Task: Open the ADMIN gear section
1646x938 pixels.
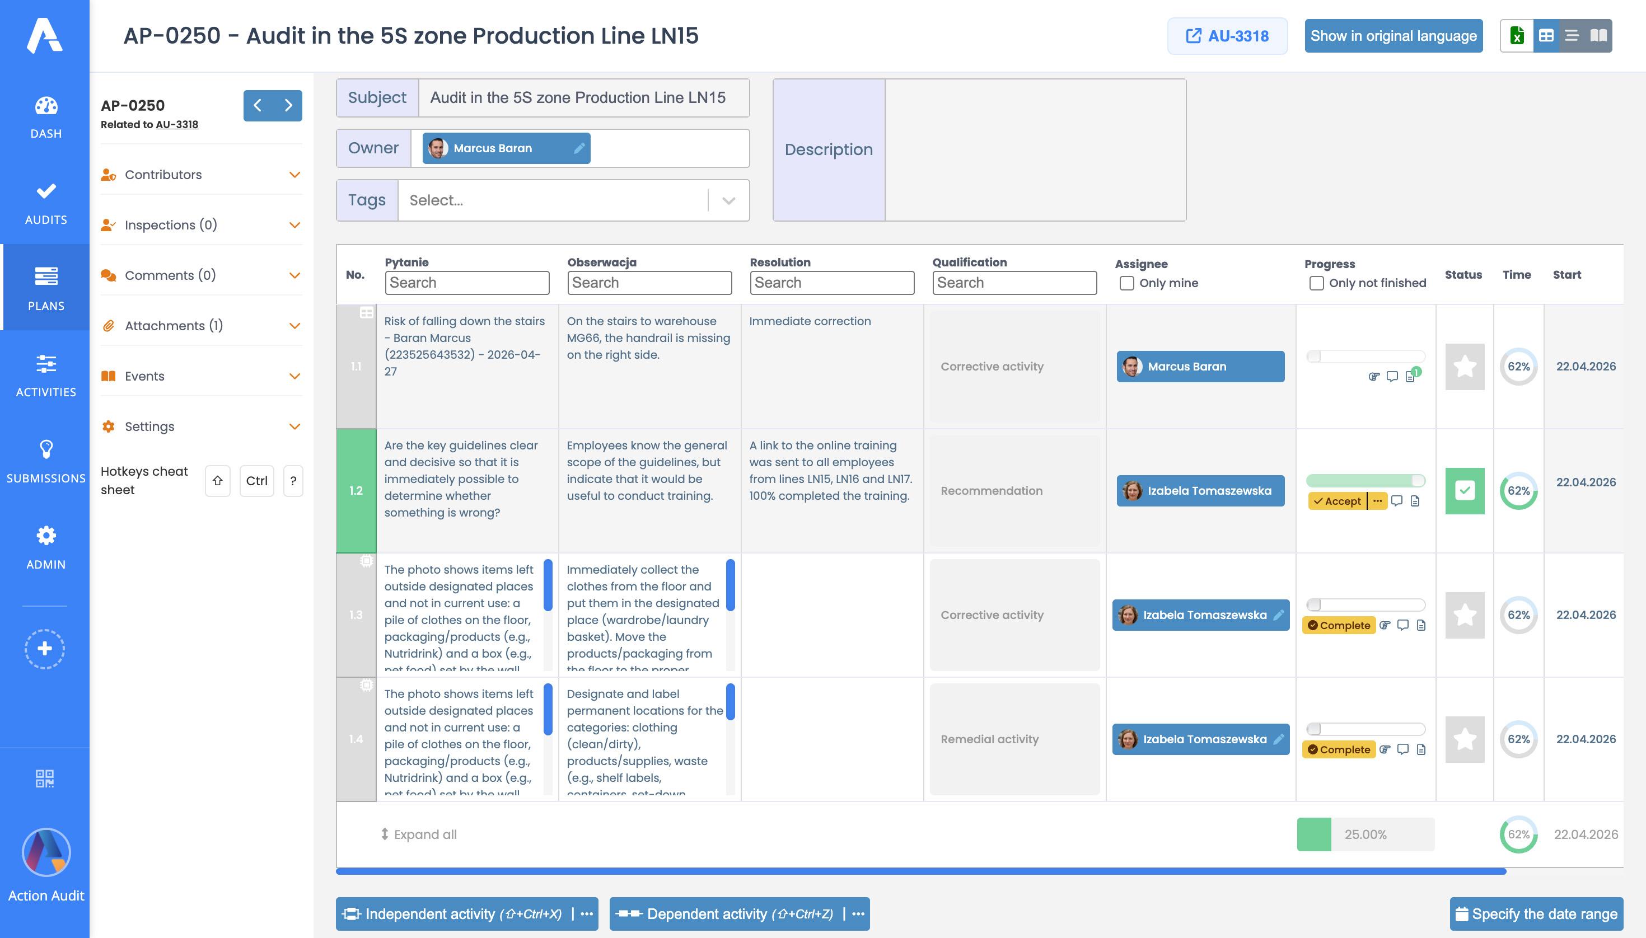Action: (x=45, y=547)
